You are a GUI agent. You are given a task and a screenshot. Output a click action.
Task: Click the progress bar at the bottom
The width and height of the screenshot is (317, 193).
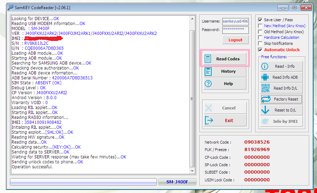click(83, 182)
